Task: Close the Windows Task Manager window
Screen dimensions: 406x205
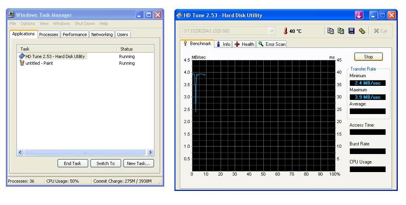Action: click(158, 15)
